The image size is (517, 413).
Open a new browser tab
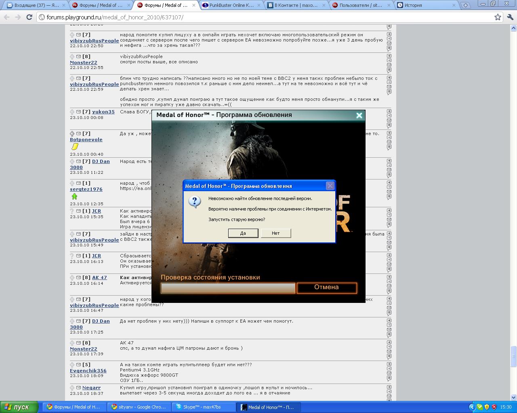click(x=466, y=5)
